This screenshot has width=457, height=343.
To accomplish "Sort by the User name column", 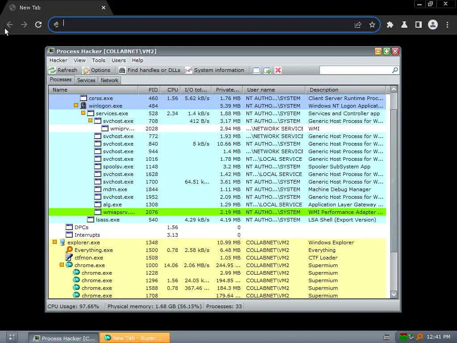I will pos(274,90).
